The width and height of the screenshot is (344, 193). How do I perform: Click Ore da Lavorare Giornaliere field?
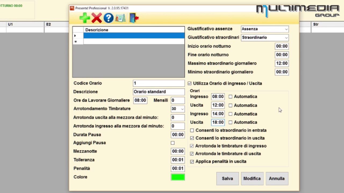(140, 100)
